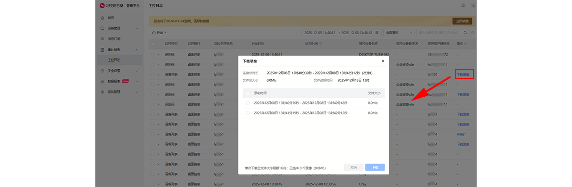Click the 下载录像 link beside account ly…51
This screenshot has height=187, width=572.
(x=463, y=75)
